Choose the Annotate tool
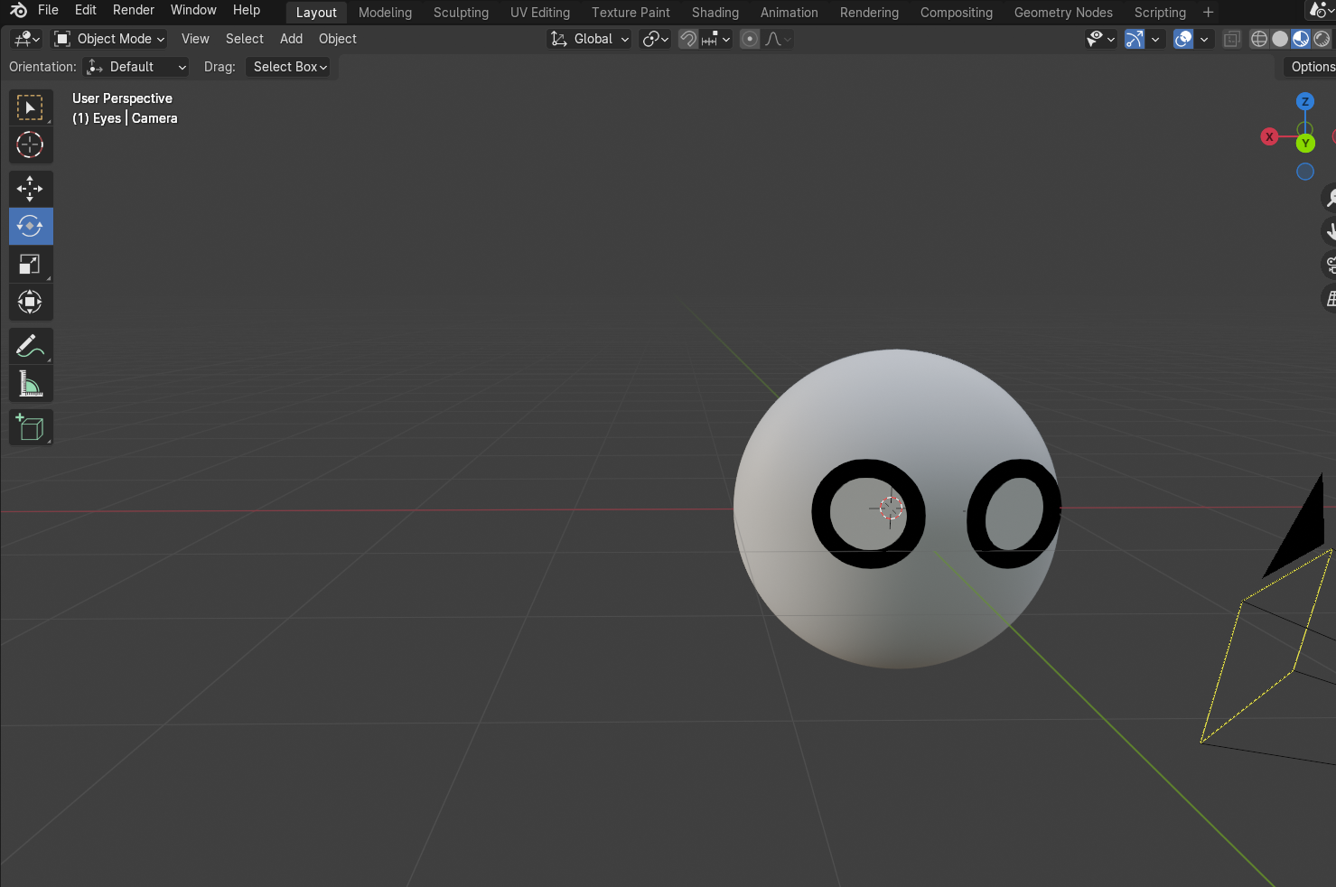This screenshot has height=887, width=1336. coord(31,345)
